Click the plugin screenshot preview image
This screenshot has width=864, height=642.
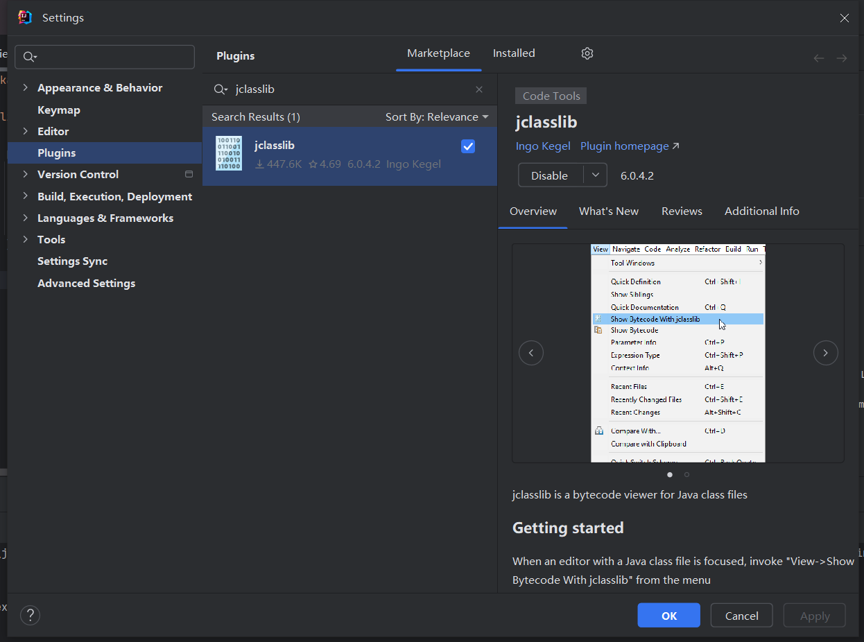(678, 353)
